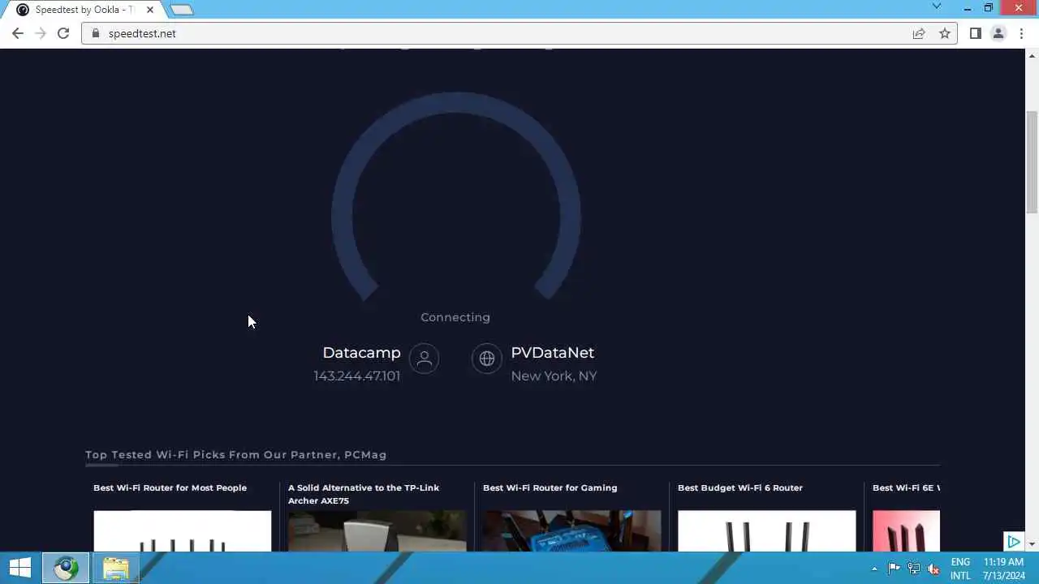Image resolution: width=1039 pixels, height=584 pixels.
Task: Open A Solid Alternative to TP-Link article
Action: pyautogui.click(x=364, y=494)
